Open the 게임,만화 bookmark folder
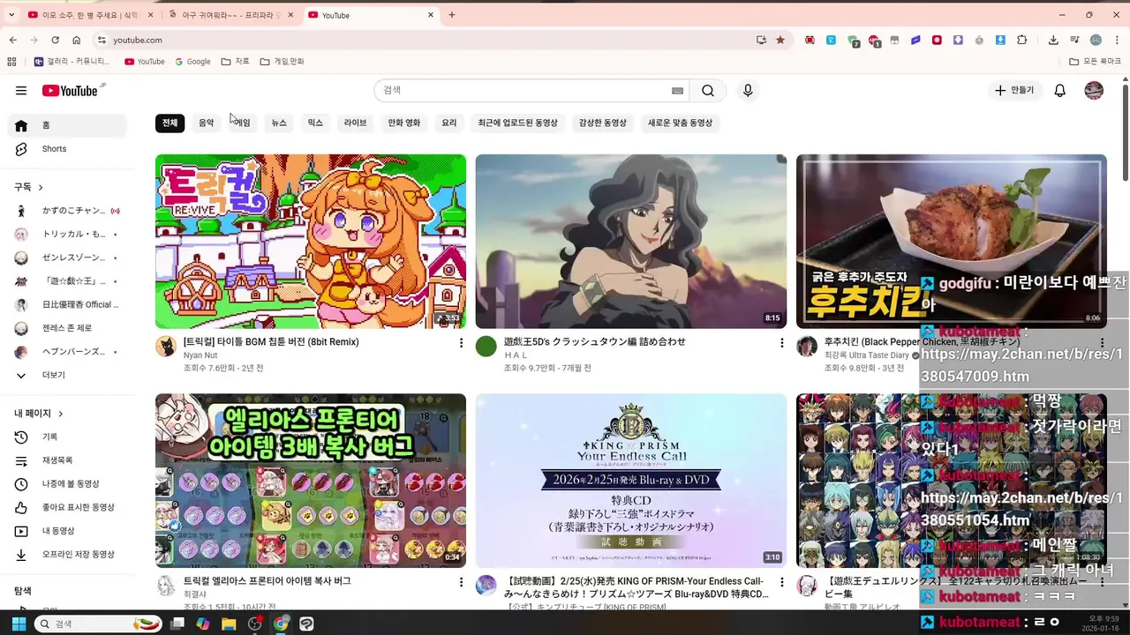The image size is (1130, 635). point(282,62)
